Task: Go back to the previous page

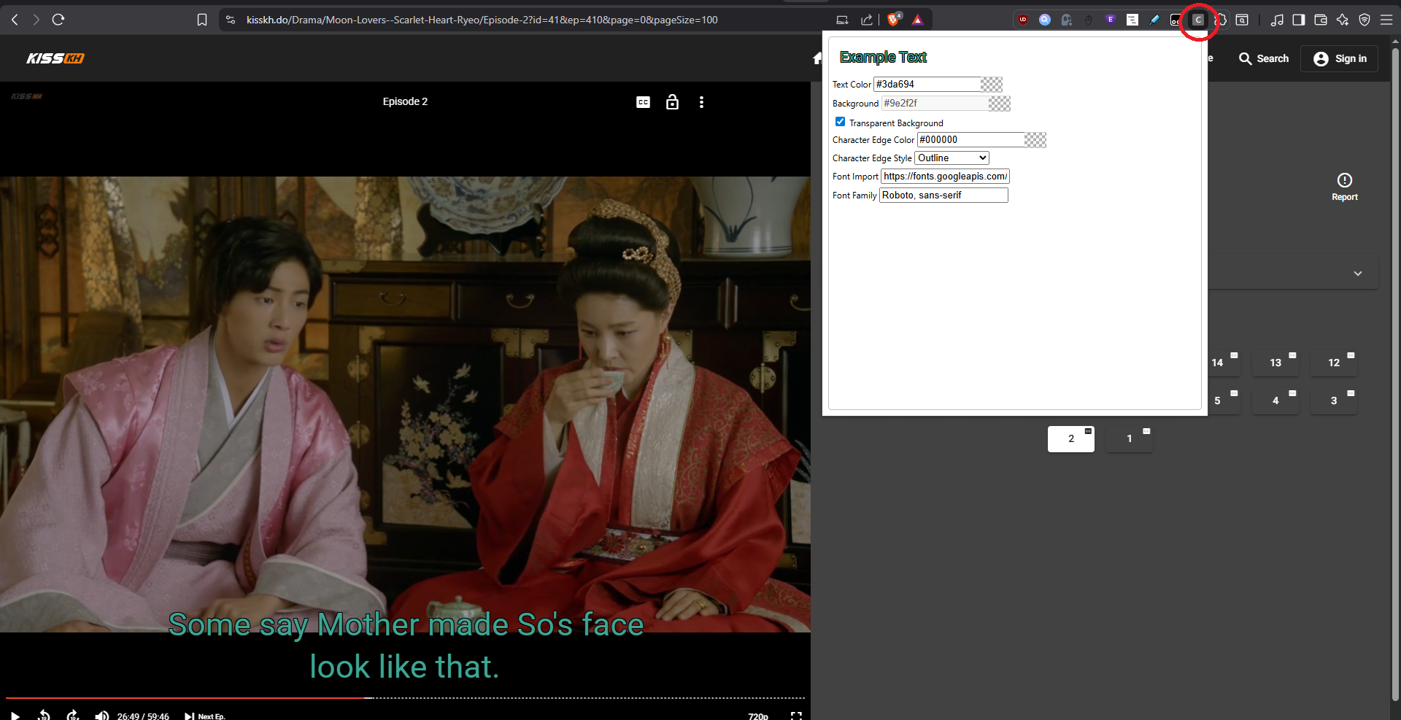Action: pos(15,20)
